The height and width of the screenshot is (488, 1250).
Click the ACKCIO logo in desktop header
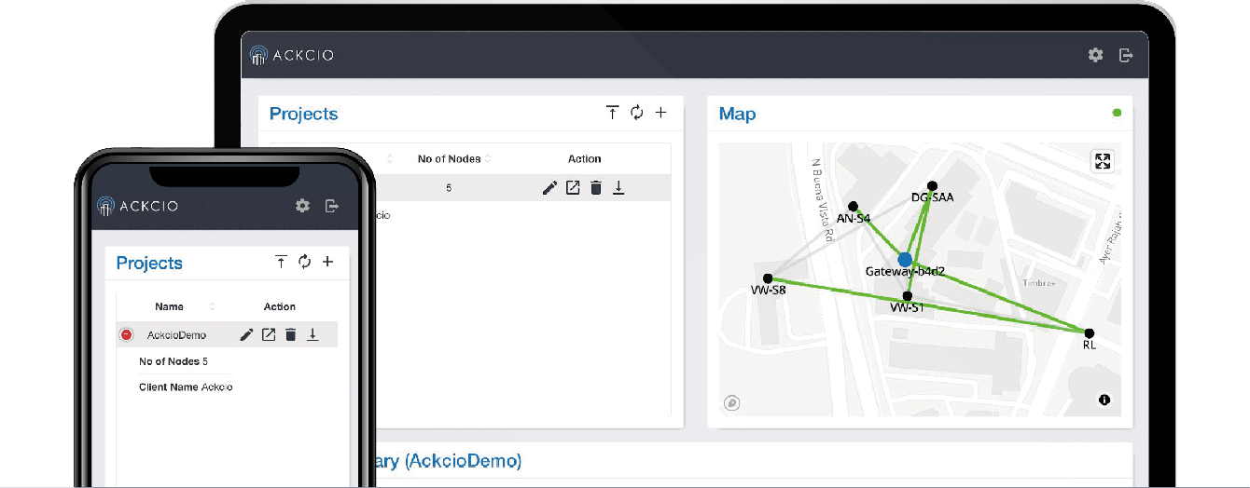tap(292, 56)
